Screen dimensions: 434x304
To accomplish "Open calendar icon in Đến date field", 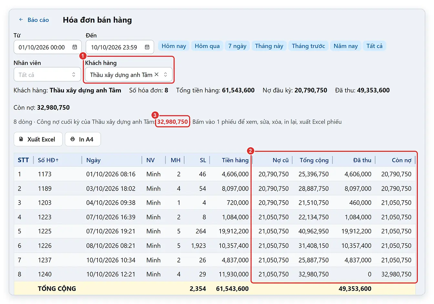I will 147,47.
